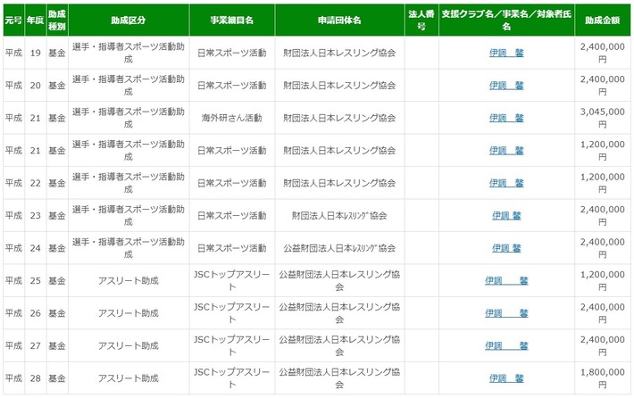The width and height of the screenshot is (634, 398).
Task: Select the year 25 cell
Action: click(35, 281)
